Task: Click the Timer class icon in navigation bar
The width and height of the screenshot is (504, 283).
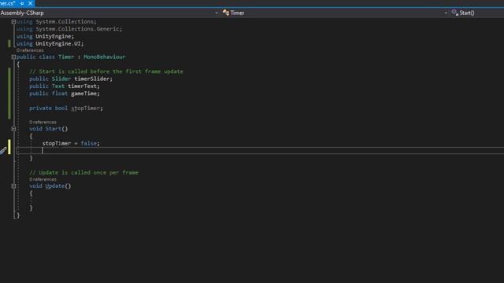Action: [226, 13]
